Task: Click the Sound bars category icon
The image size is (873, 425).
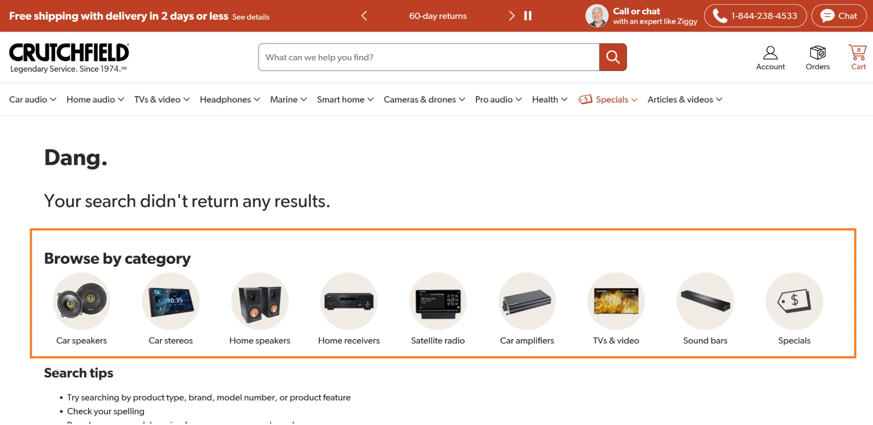Action: pos(705,301)
